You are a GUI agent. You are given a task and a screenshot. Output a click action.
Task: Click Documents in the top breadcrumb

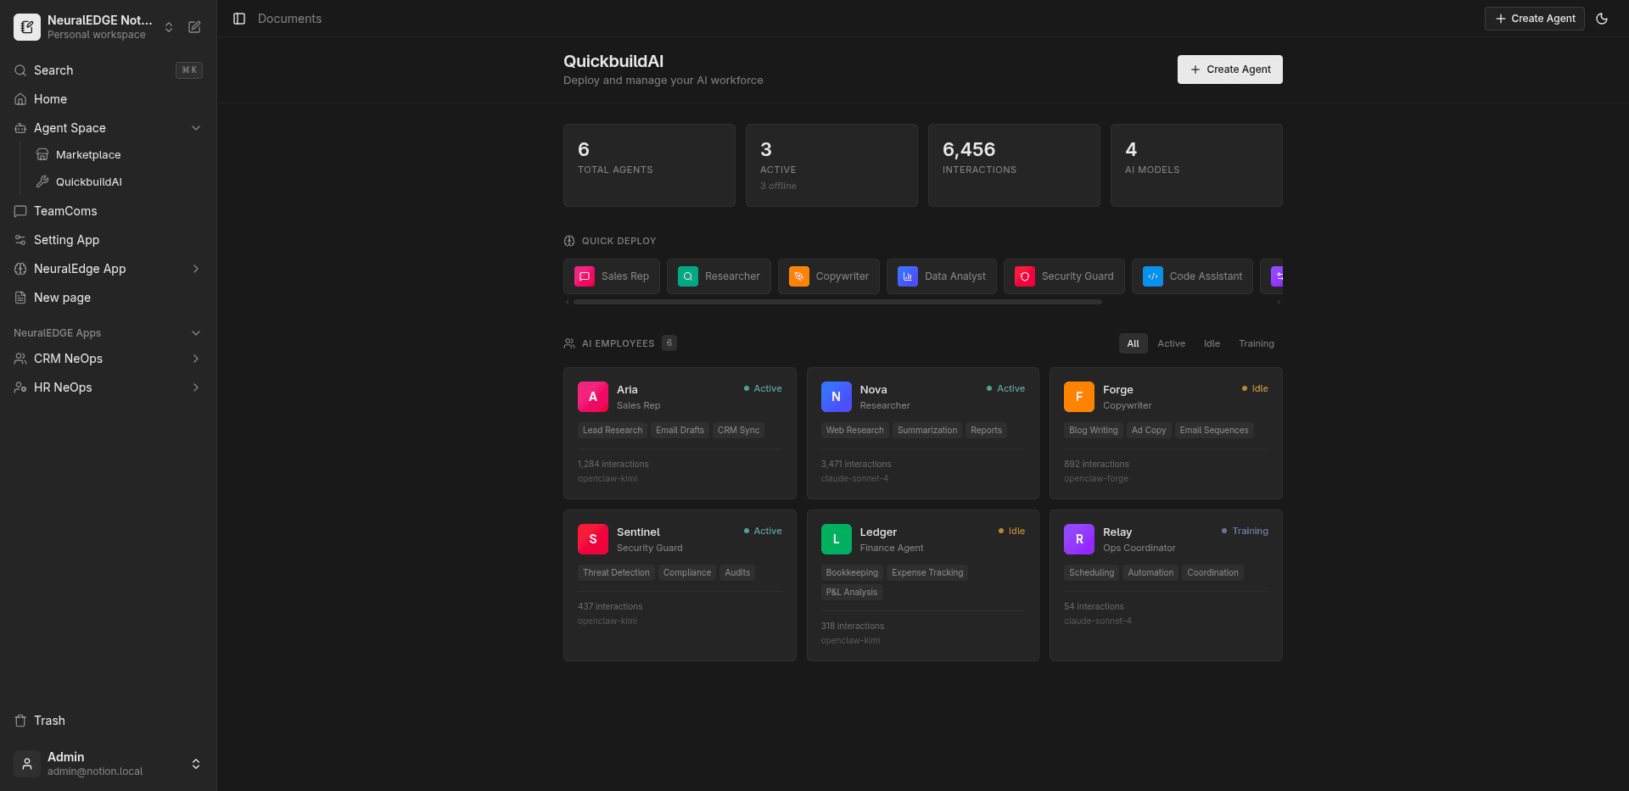coord(289,18)
